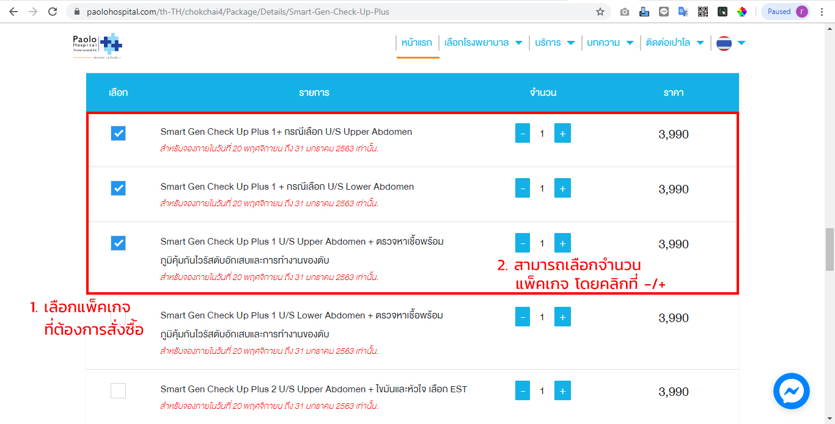The width and height of the screenshot is (835, 424).
Task: Click quantity field of กรณีเลือก U/S Upper Abdomen
Action: pos(542,134)
